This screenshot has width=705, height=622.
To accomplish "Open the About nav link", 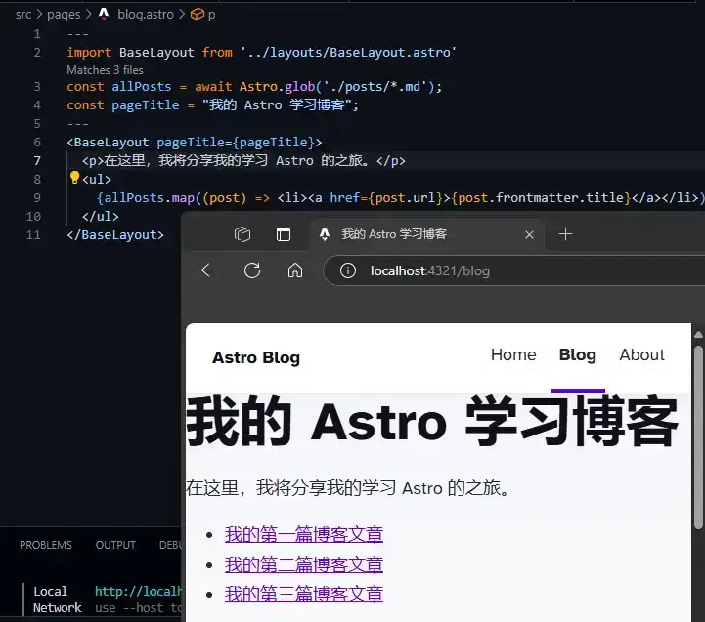I will [x=641, y=354].
